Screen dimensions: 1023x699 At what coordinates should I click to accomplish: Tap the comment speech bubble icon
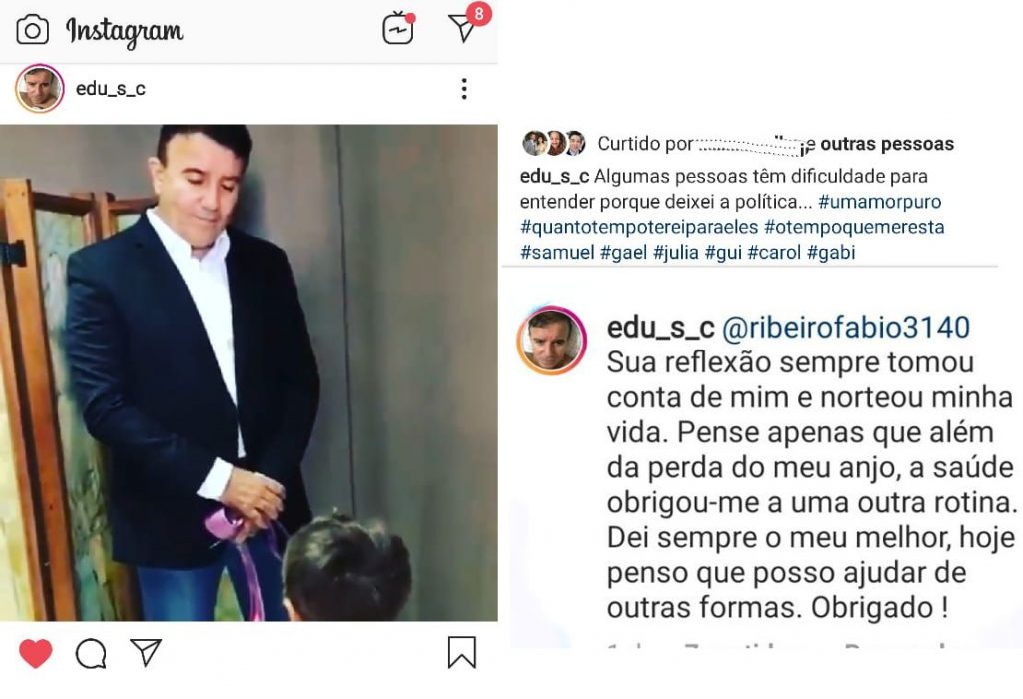click(x=91, y=653)
